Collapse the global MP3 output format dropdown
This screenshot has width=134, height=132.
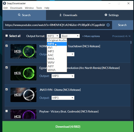pyautogui.click(x=53, y=36)
